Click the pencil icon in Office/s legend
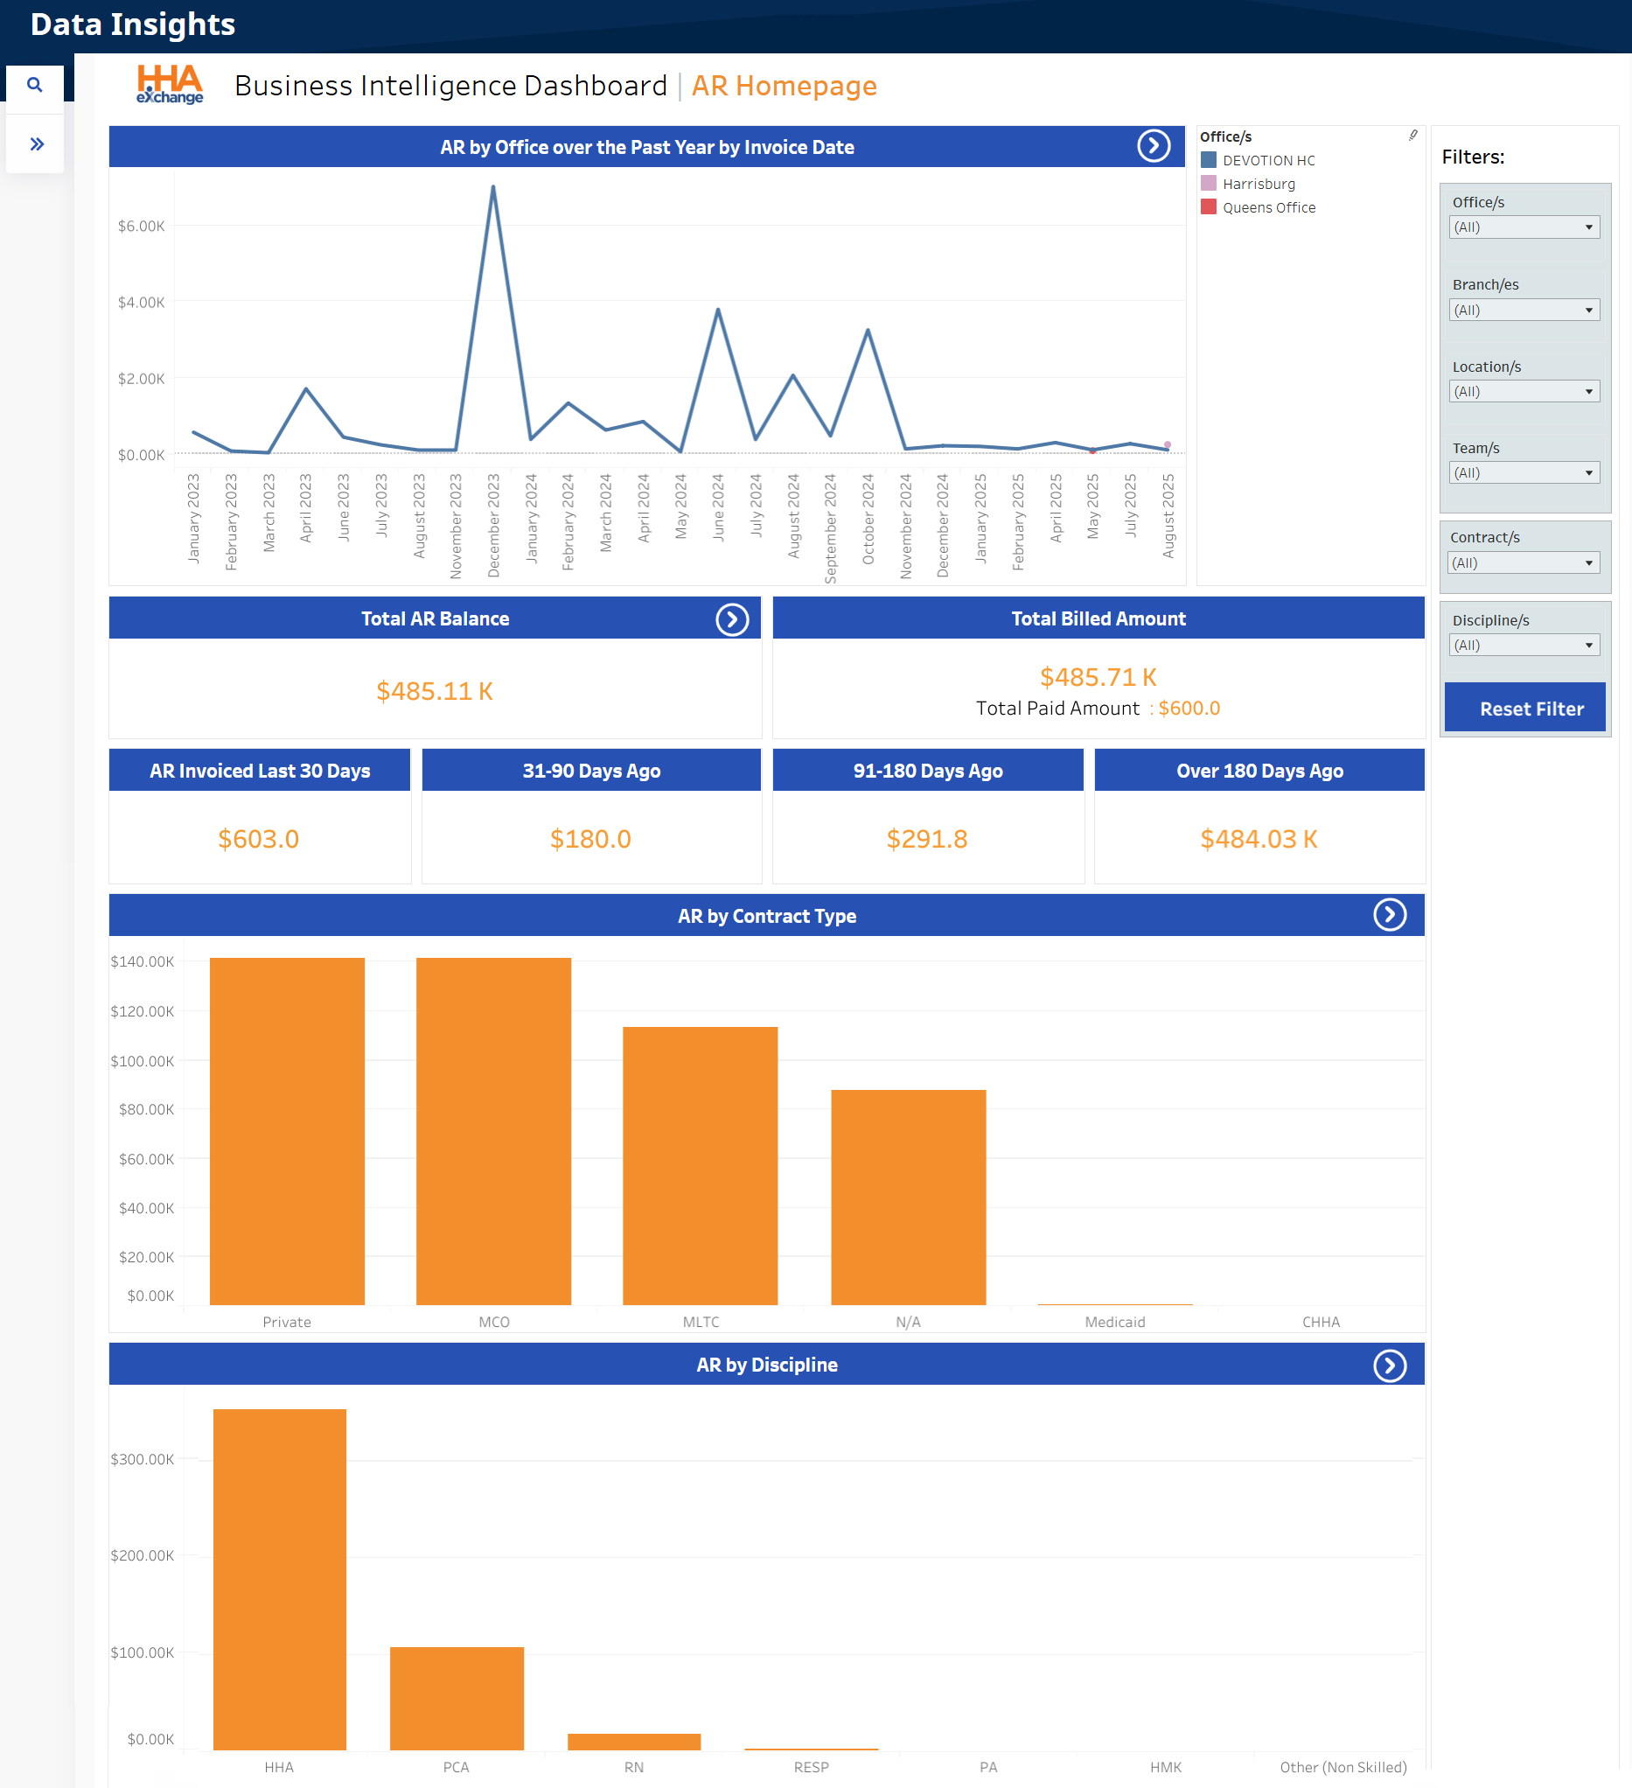Screen dimensions: 1632x1788 1413,136
